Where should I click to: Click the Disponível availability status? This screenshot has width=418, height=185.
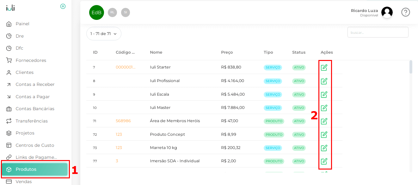(x=369, y=15)
